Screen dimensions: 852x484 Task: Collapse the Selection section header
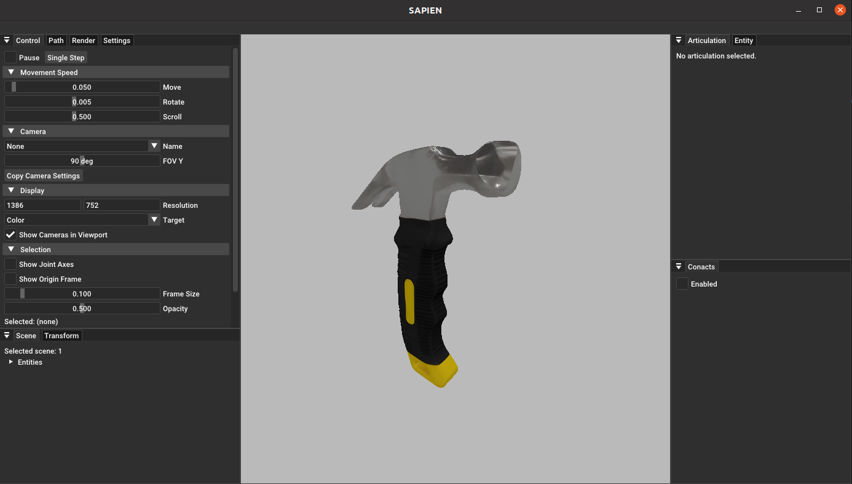pos(11,249)
